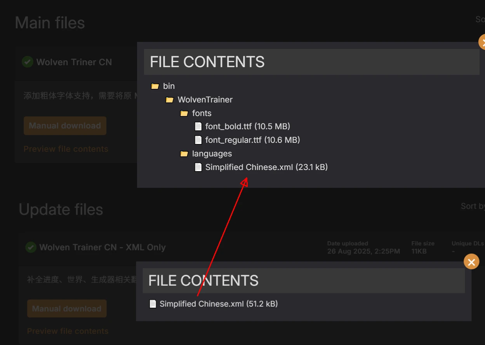Click Manual download under Update files

(x=67, y=308)
